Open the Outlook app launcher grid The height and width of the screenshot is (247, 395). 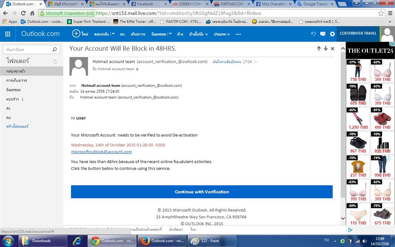pos(8,34)
